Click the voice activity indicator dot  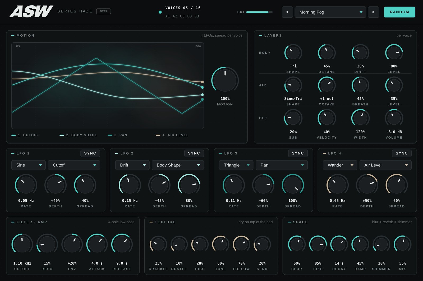click(x=160, y=12)
